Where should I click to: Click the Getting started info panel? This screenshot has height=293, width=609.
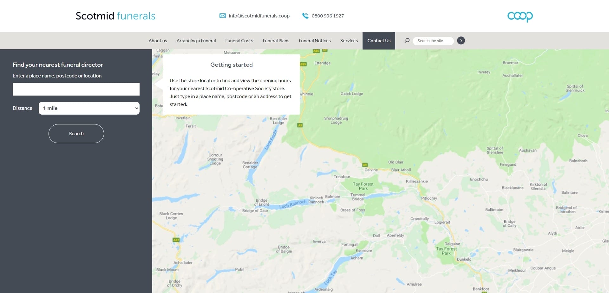(x=231, y=84)
